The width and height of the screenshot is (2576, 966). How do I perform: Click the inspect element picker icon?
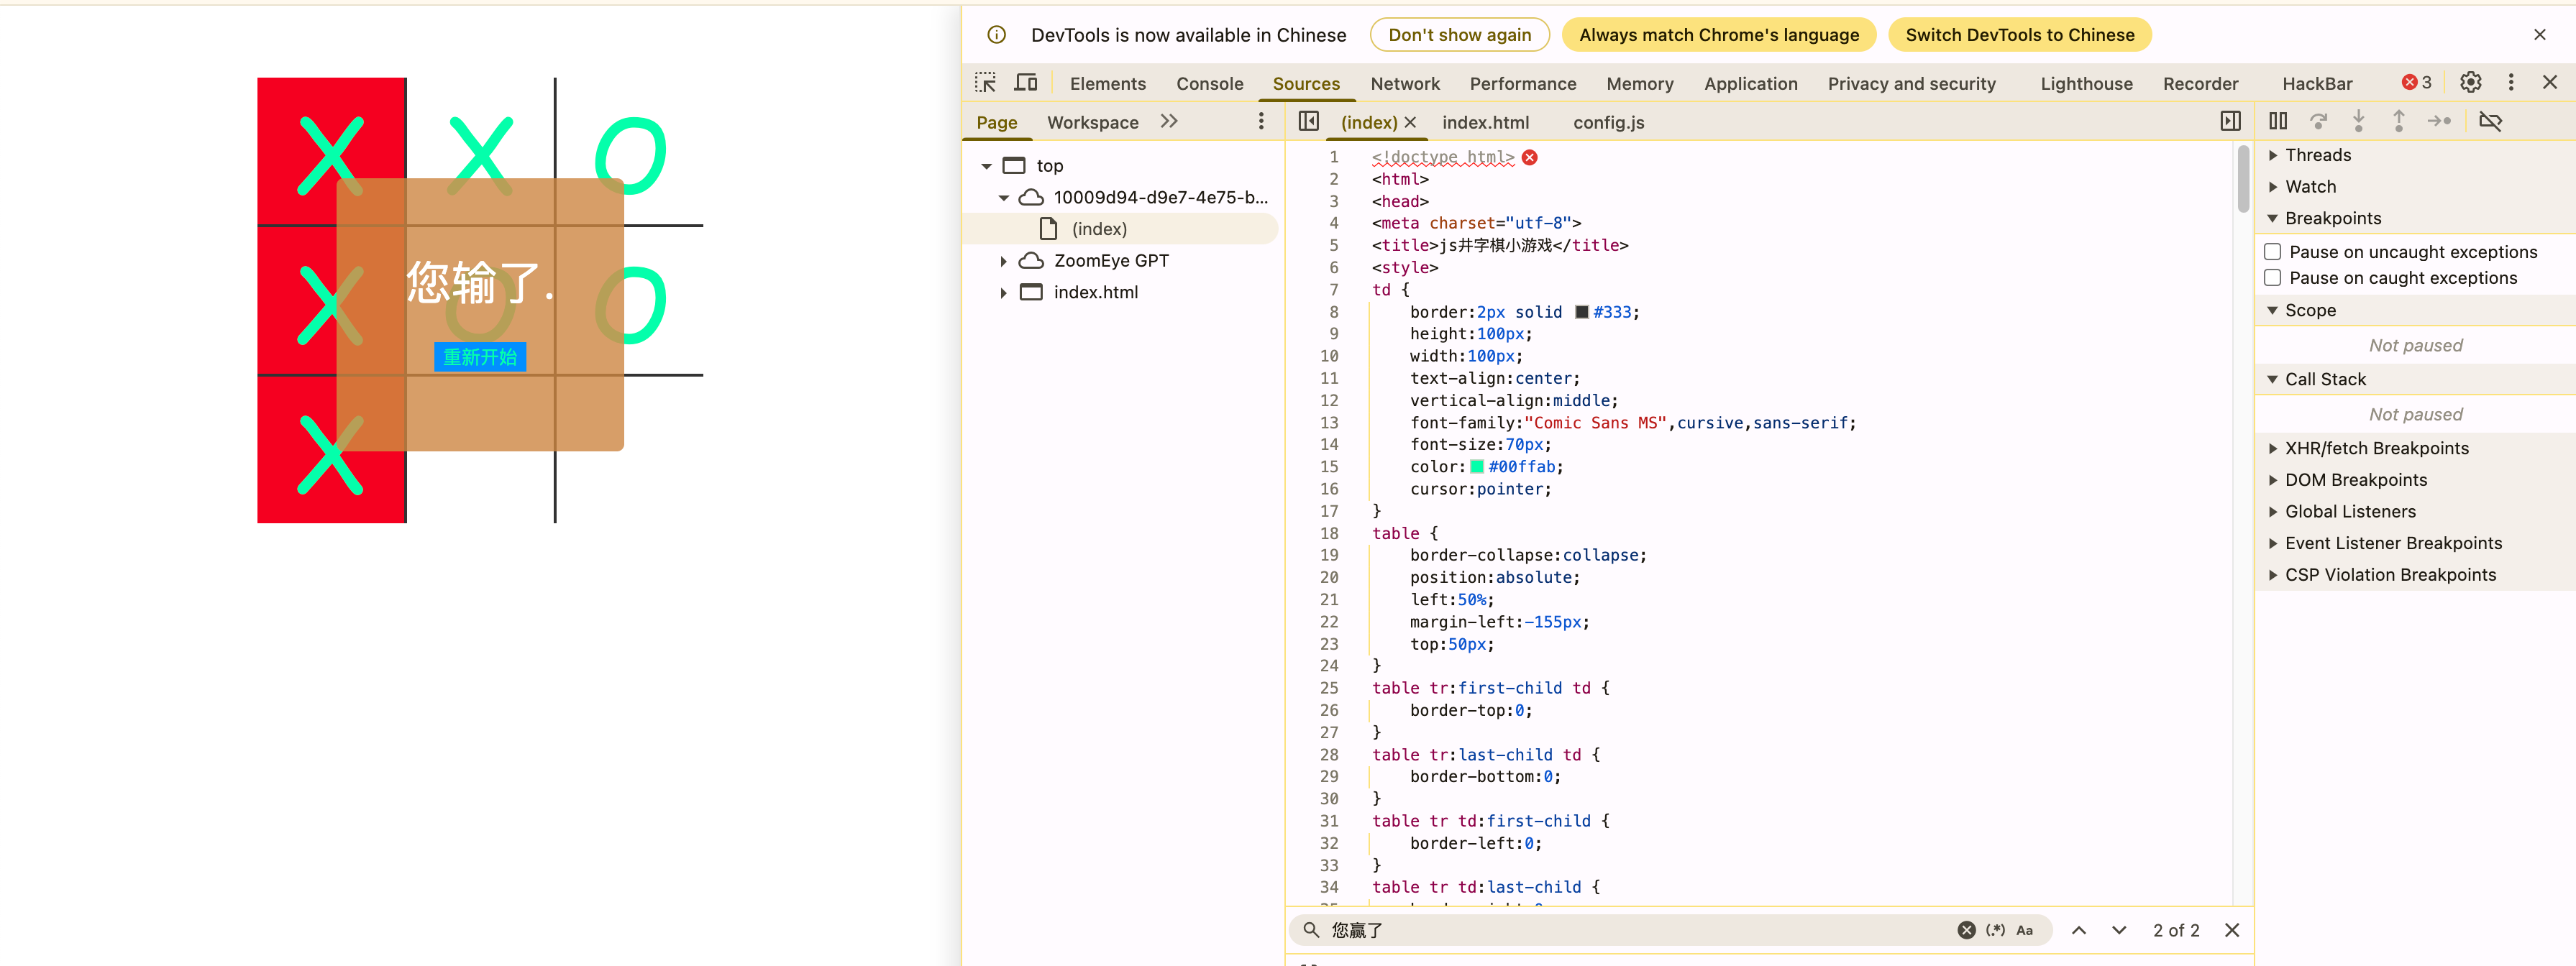(x=985, y=83)
